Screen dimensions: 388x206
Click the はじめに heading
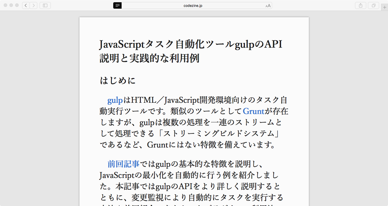click(118, 81)
